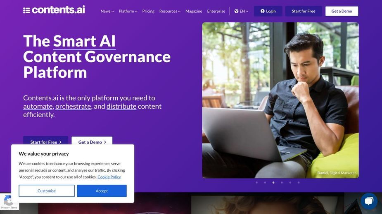Click arrow on hero Start for Free button
This screenshot has height=214, width=382.
click(x=60, y=142)
